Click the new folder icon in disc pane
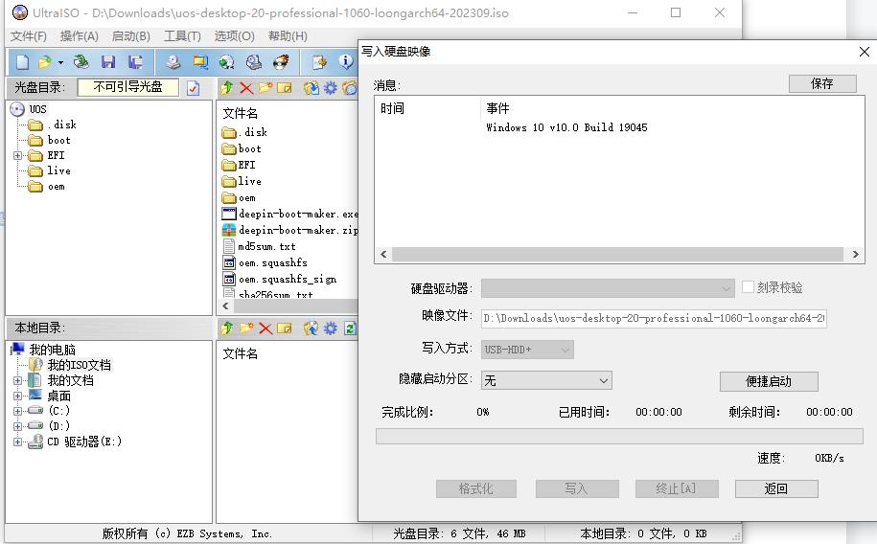 [x=265, y=88]
